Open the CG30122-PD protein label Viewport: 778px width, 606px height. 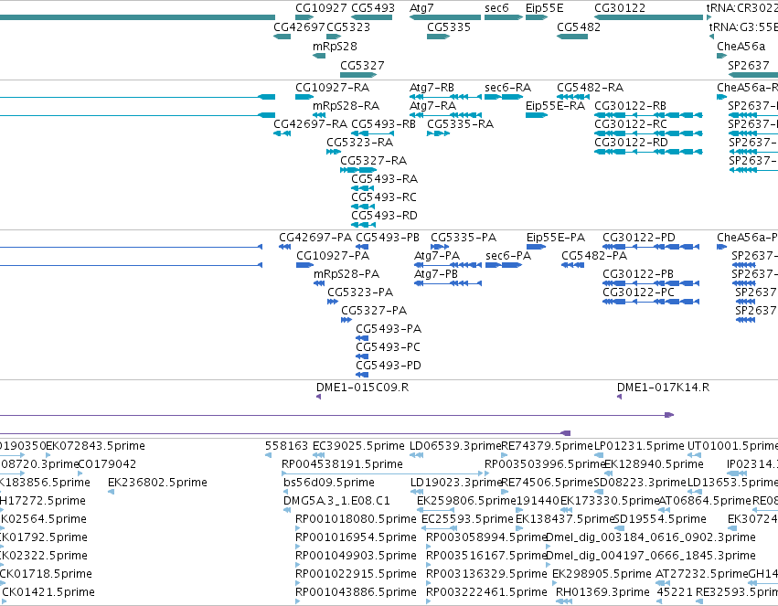pos(639,238)
